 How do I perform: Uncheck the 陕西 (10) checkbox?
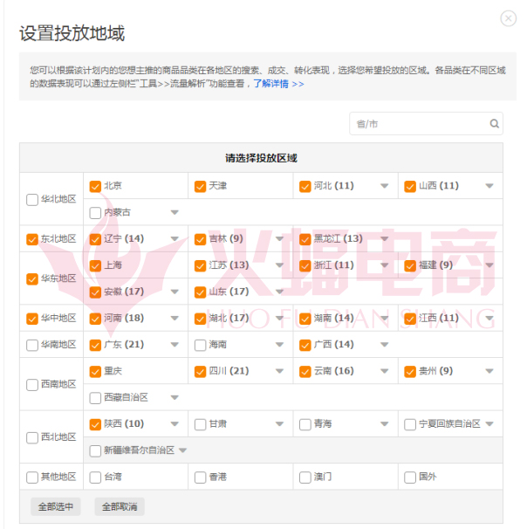tap(95, 424)
